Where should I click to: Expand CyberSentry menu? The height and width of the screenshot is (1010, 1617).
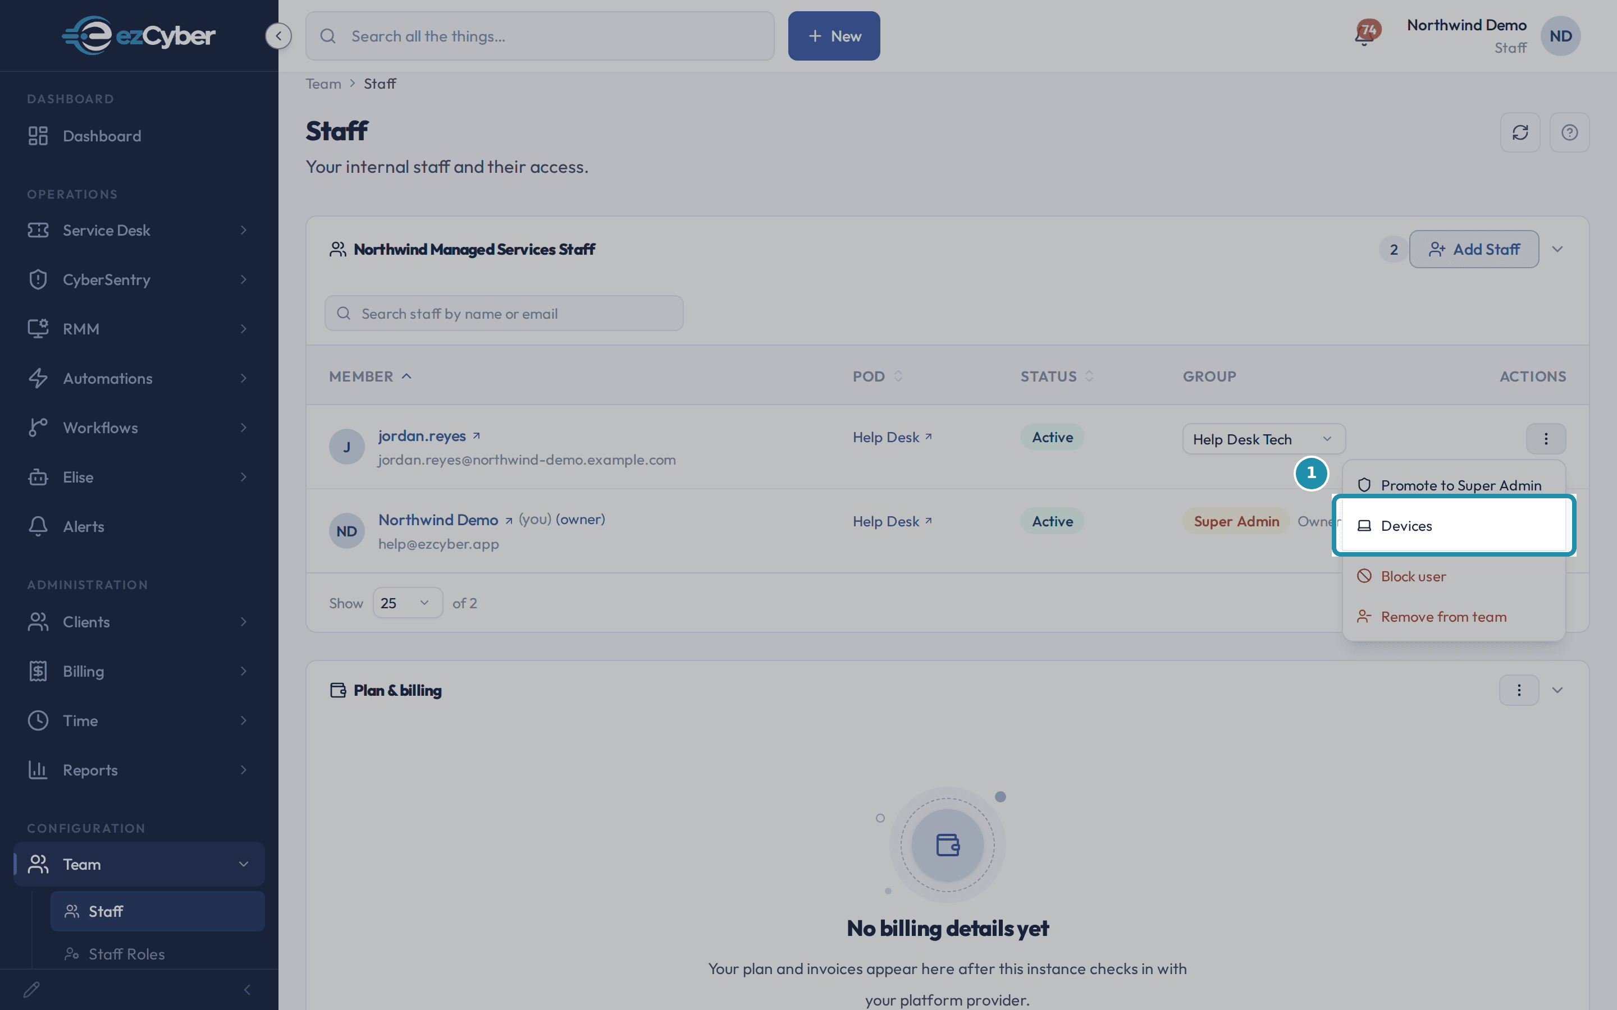tap(139, 279)
